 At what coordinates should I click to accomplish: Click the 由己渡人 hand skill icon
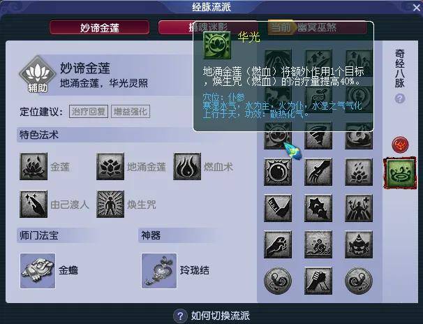point(34,204)
